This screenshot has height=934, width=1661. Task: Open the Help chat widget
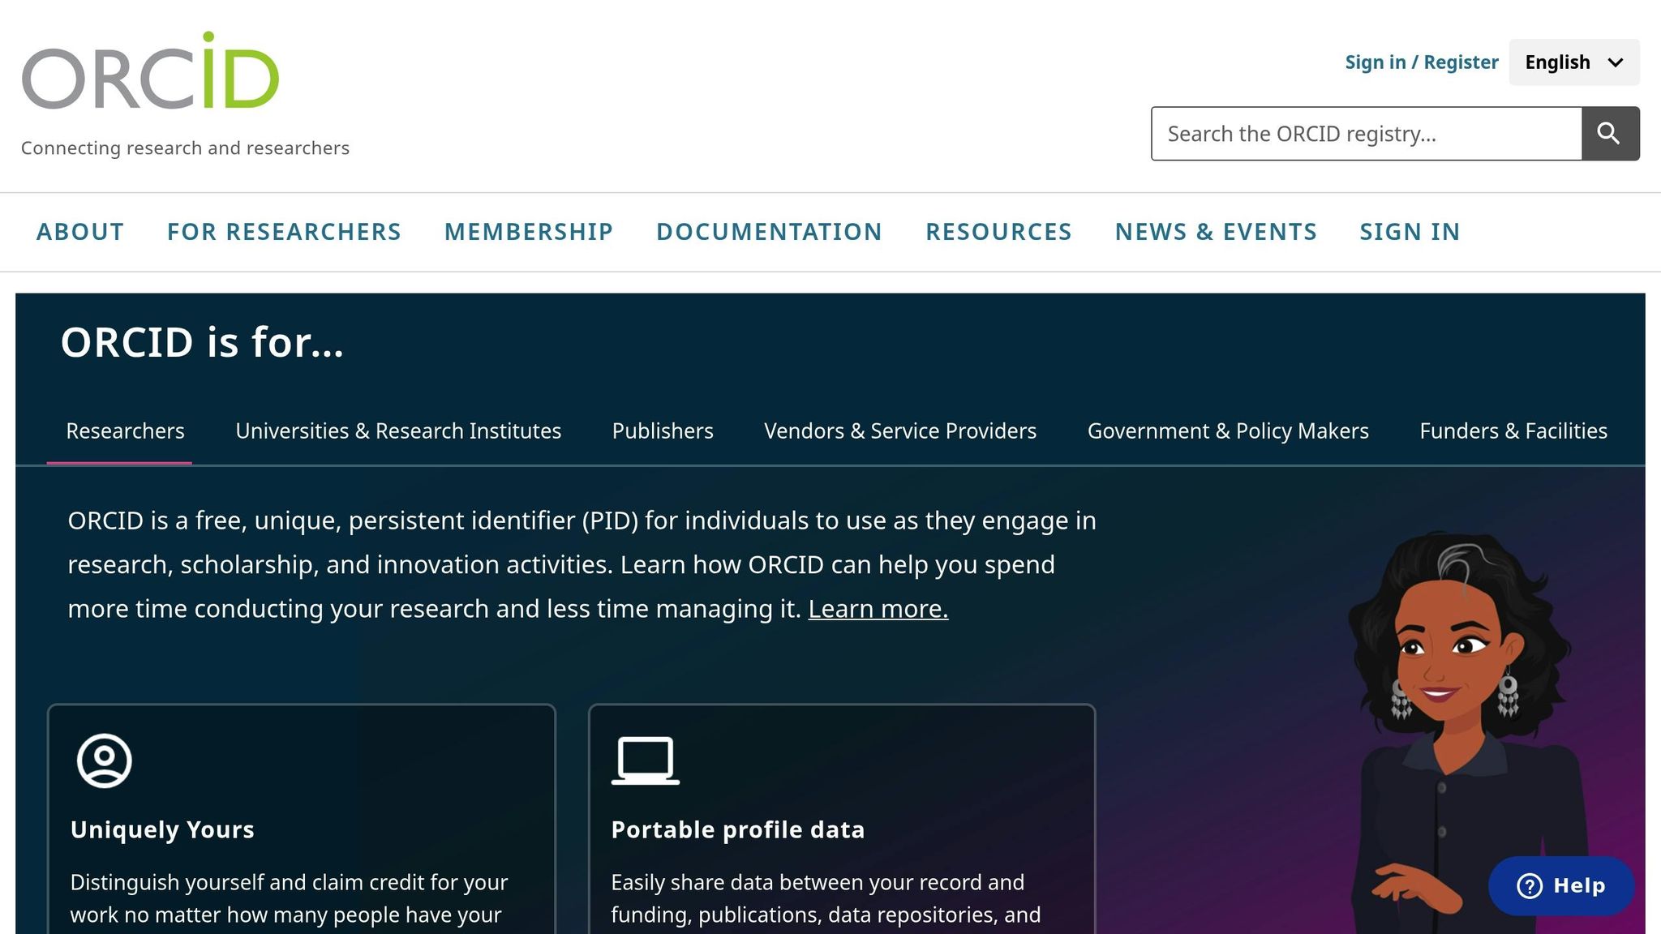pos(1560,886)
